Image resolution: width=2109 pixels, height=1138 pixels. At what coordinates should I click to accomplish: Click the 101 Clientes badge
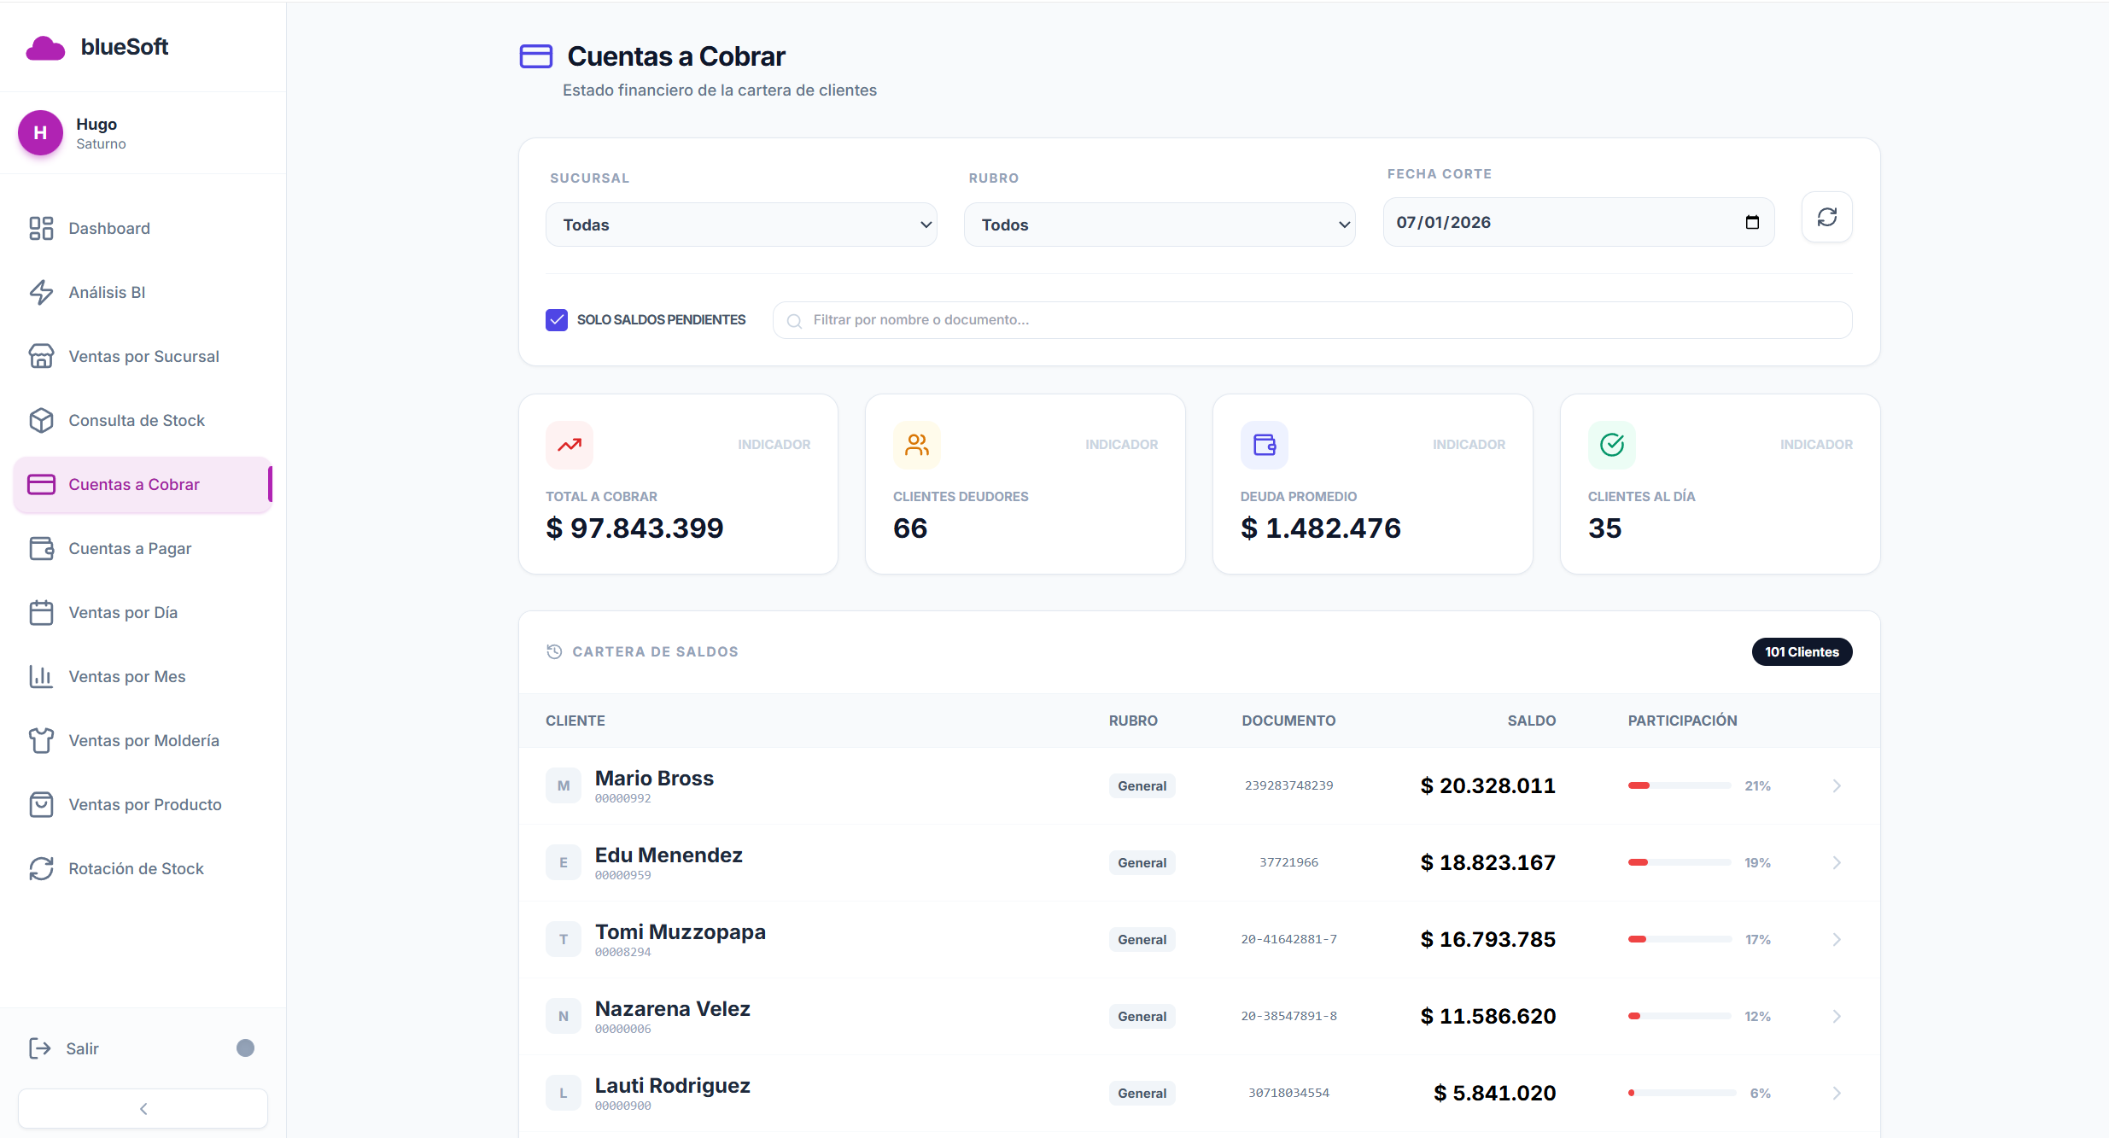pyautogui.click(x=1802, y=652)
